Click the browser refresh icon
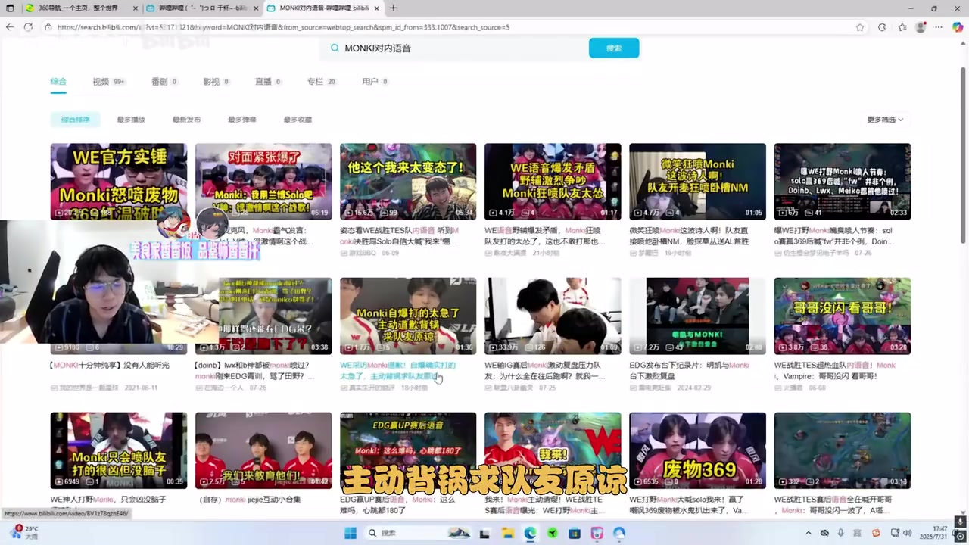This screenshot has height=545, width=969. coord(28,27)
